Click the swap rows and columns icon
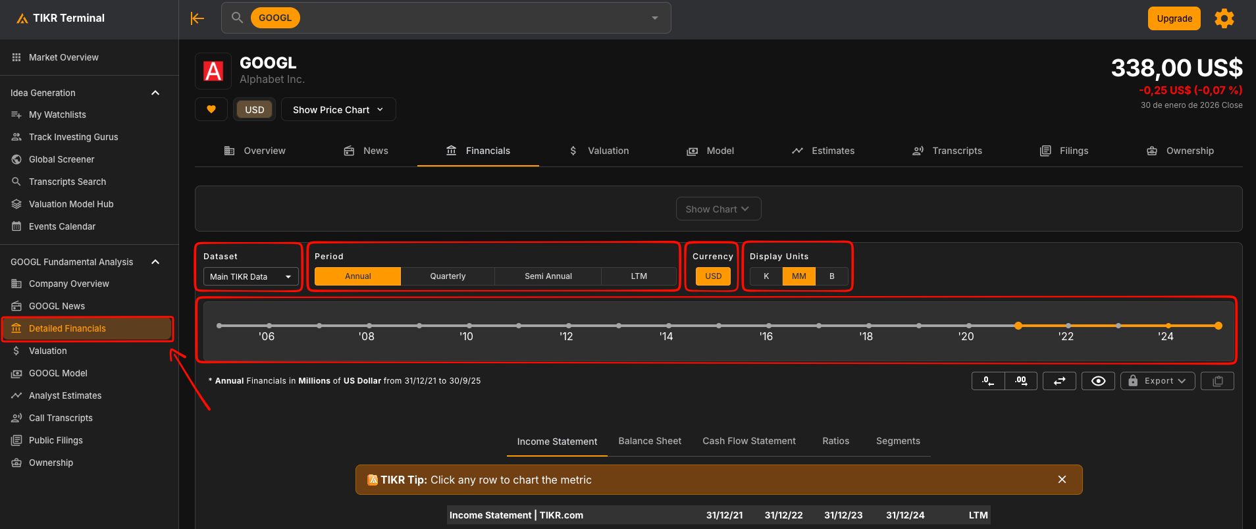The height and width of the screenshot is (529, 1256). (x=1059, y=381)
